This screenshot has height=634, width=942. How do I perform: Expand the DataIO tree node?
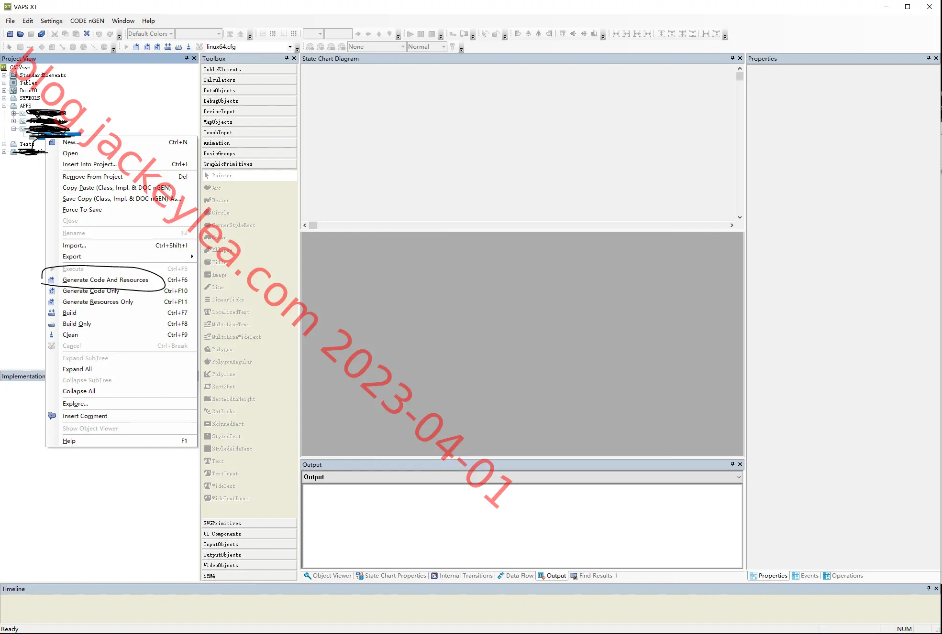click(x=4, y=91)
